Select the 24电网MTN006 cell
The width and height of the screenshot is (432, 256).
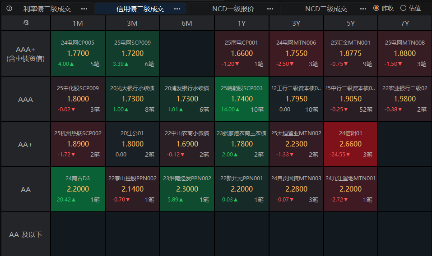296,53
